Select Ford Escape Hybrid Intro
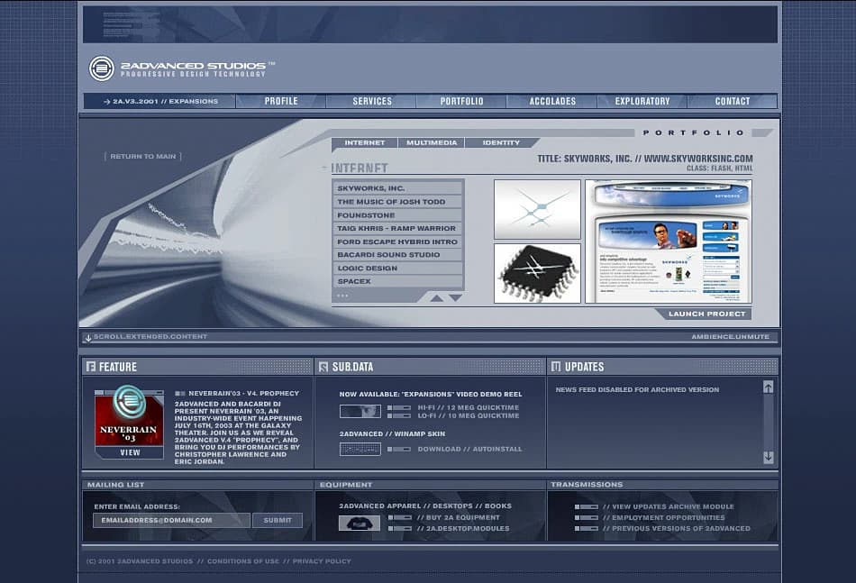Viewport: 856px width, 583px height. (397, 241)
